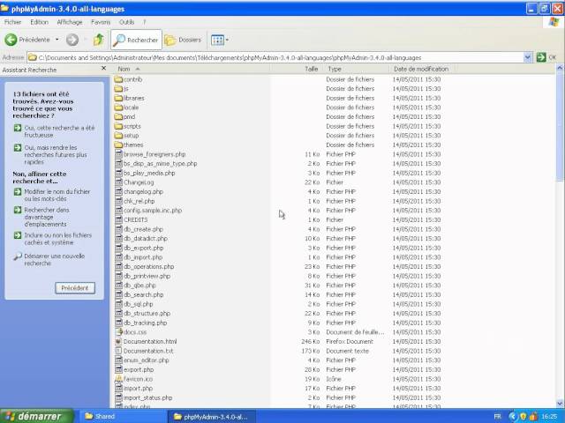
Task: Select the ChangeLog file icon
Action: coord(118,182)
